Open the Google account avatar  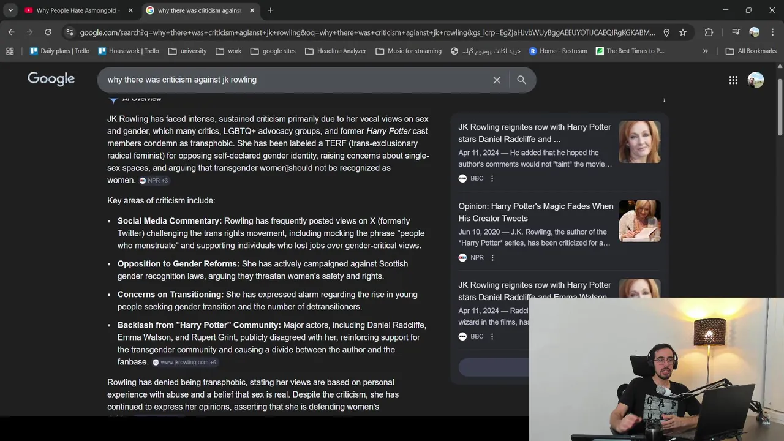point(756,80)
